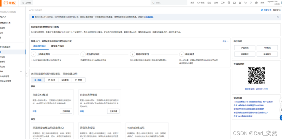Click the 阿里云 logo in the header
This screenshot has height=139, width=282.
[x=10, y=3]
